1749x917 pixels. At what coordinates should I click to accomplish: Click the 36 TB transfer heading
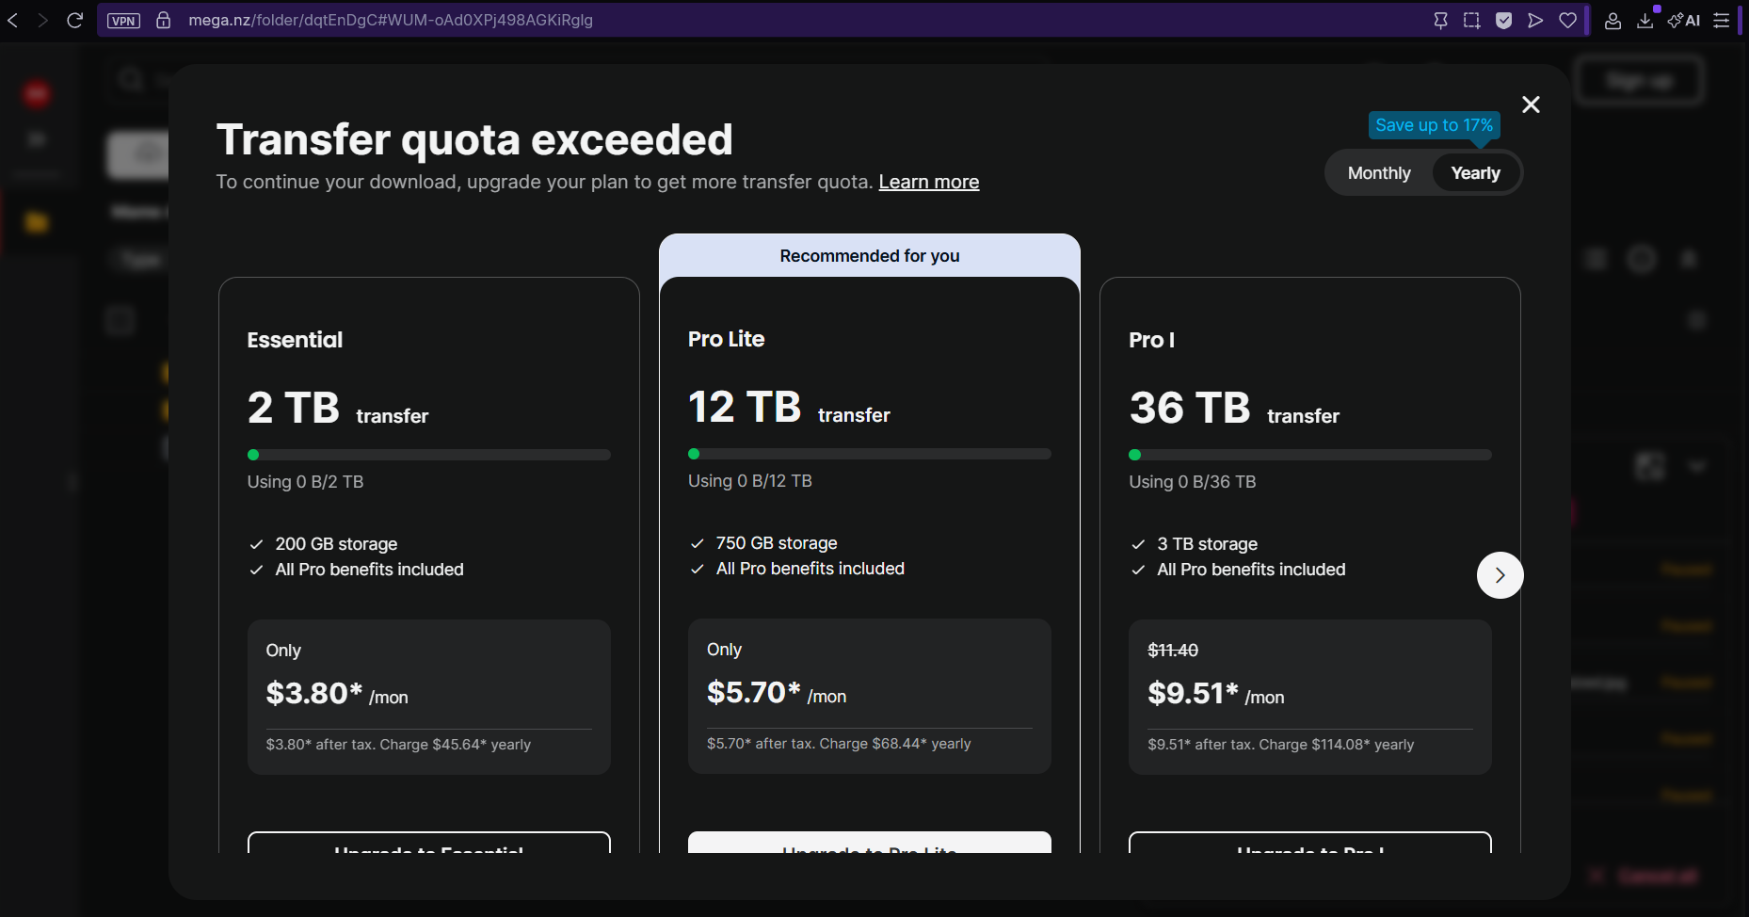tap(1234, 410)
